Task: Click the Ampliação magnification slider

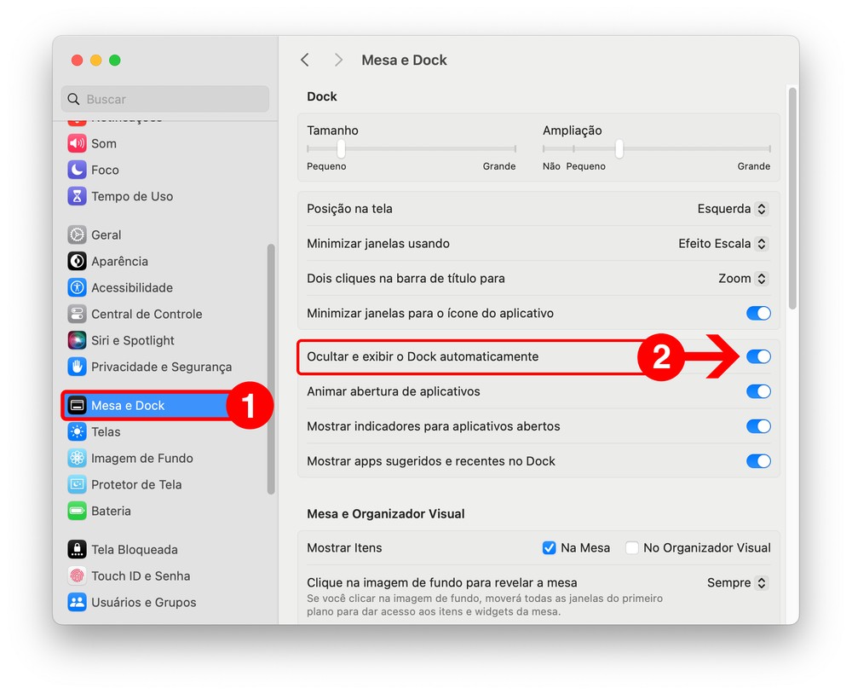Action: pos(656,148)
